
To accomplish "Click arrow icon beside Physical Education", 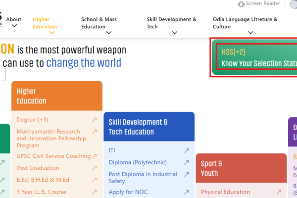I will click(x=279, y=192).
